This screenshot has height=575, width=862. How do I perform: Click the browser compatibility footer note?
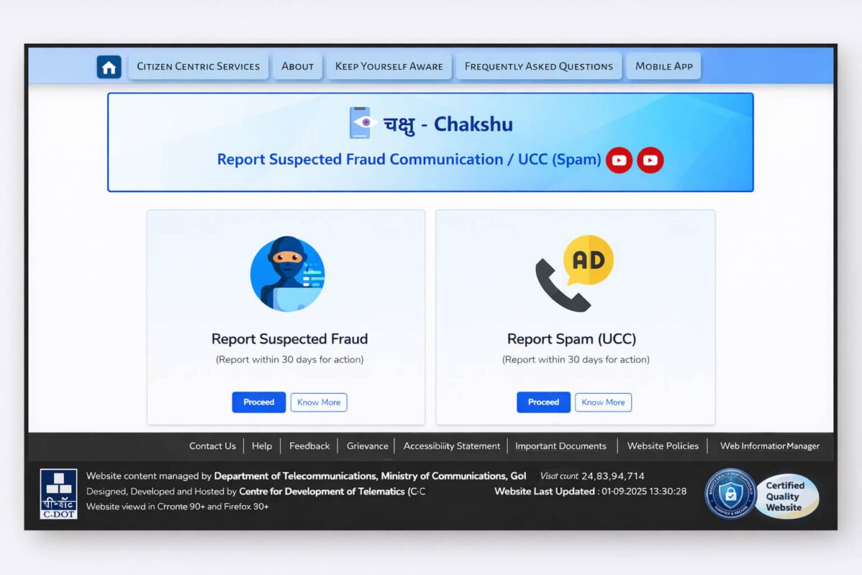pos(177,507)
